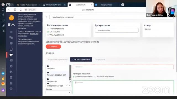Image resolution: width=177 pixels, height=99 pixels.
Task: Close the Ewa Platform tab
Action: point(92,5)
